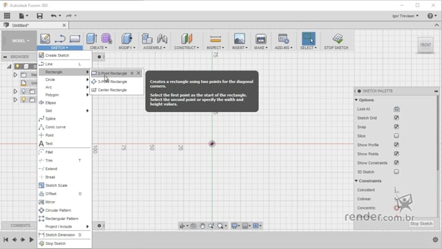Open the Help question mark menu
Image resolution: width=442 pixels, height=249 pixels.
point(431,16)
